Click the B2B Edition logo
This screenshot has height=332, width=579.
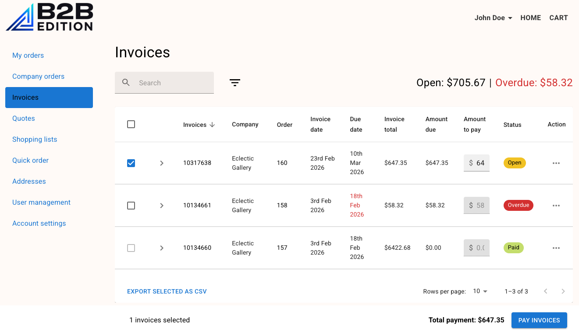[49, 17]
